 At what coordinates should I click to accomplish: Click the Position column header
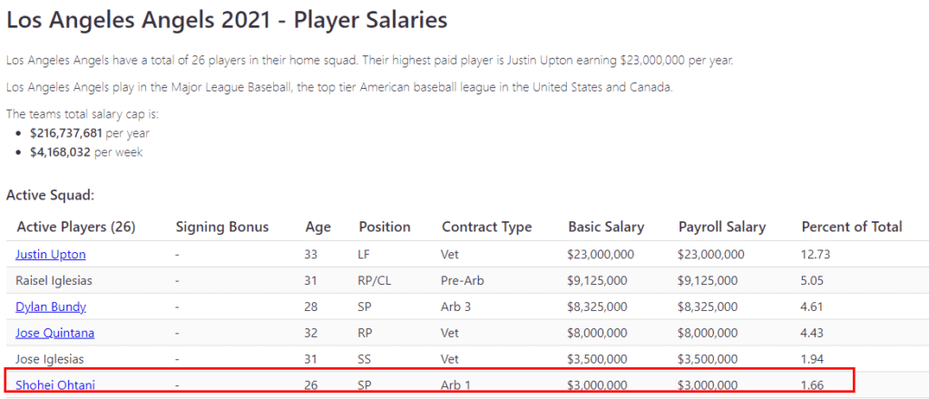coord(385,227)
